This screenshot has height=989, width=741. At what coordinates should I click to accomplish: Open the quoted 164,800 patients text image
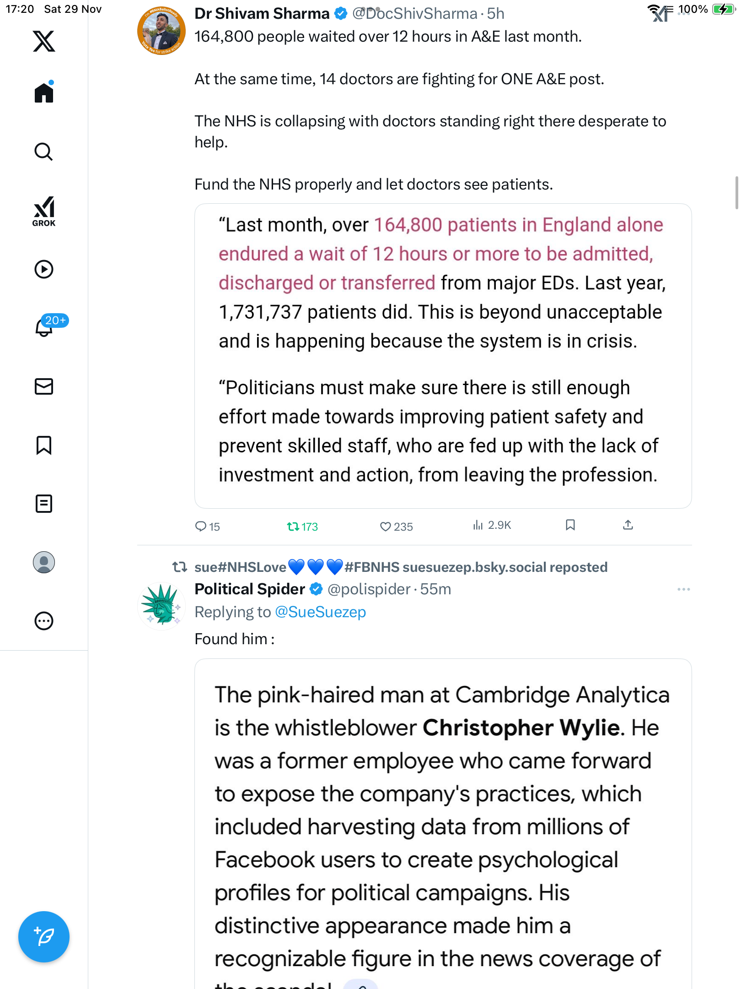tap(443, 356)
